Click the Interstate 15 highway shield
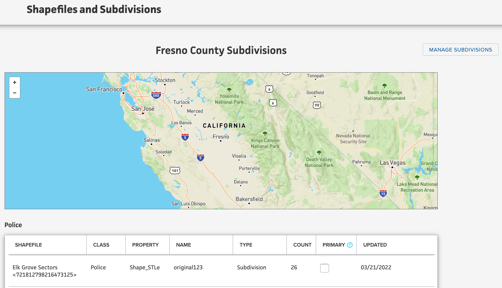502x288 pixels. coord(383,193)
